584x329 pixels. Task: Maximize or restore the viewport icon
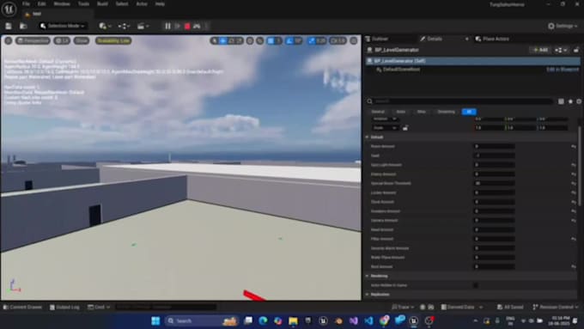click(354, 40)
